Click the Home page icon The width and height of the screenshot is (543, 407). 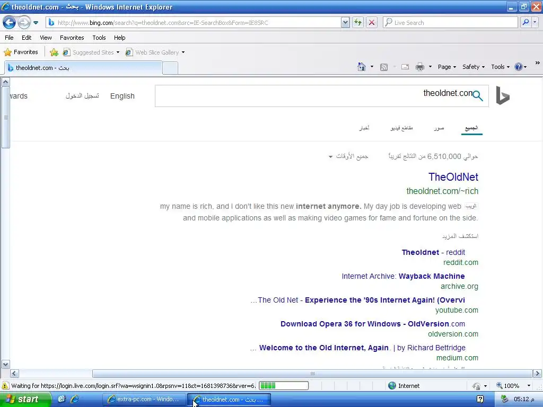point(362,67)
